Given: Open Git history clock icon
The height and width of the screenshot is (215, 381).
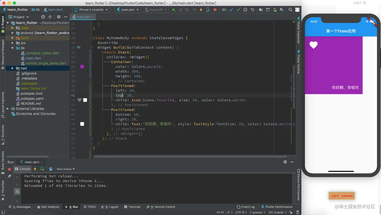Looking at the screenshot, I should coord(245,10).
